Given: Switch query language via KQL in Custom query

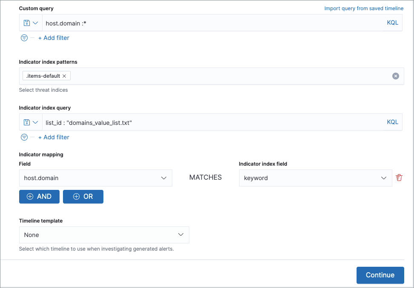Looking at the screenshot, I should click(x=392, y=23).
